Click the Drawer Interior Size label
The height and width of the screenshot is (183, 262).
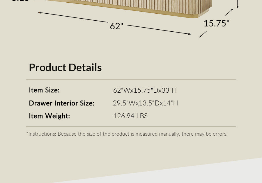coord(62,103)
